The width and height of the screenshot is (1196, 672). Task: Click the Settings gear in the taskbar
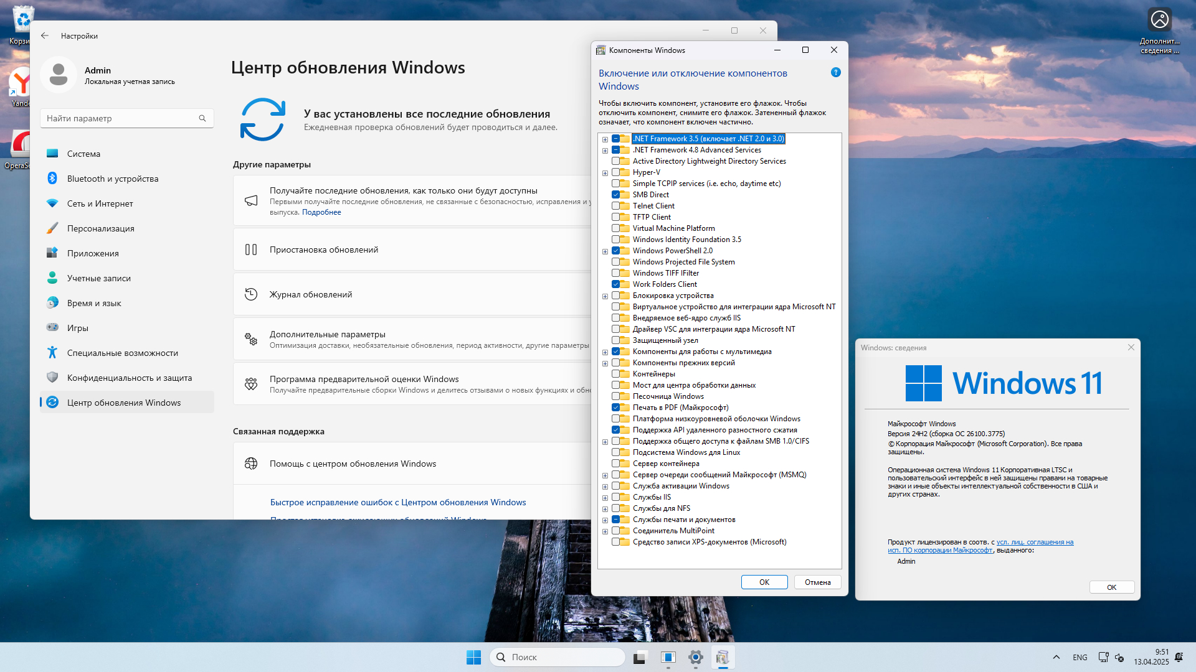pyautogui.click(x=696, y=657)
